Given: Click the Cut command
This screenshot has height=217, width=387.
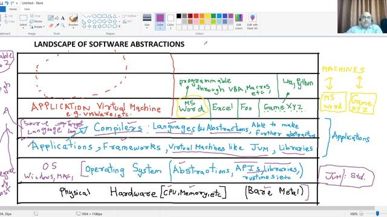Looking at the screenshot, I should tap(8, 16).
